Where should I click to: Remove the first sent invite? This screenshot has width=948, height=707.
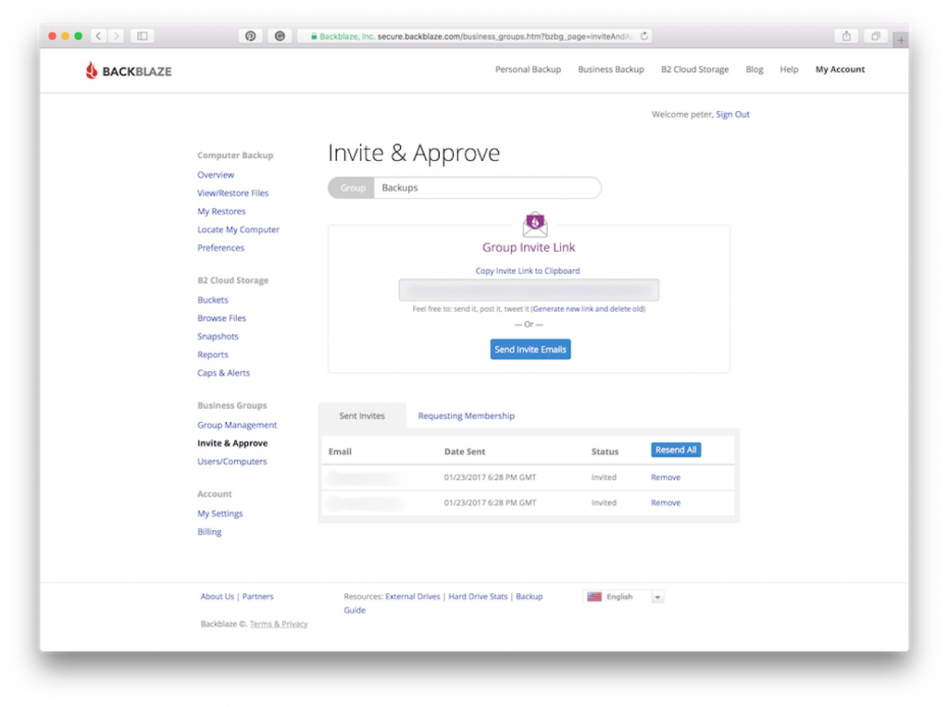point(665,478)
